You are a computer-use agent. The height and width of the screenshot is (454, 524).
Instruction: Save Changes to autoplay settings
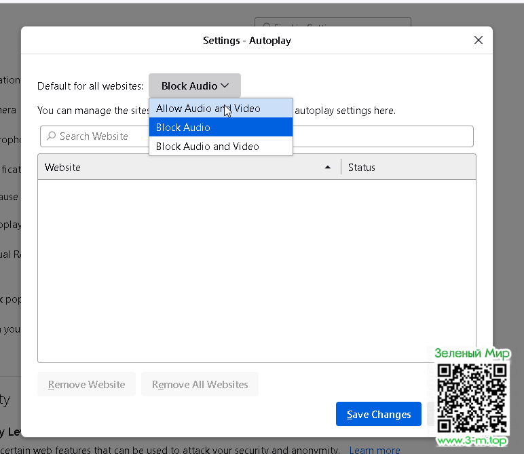pos(378,415)
